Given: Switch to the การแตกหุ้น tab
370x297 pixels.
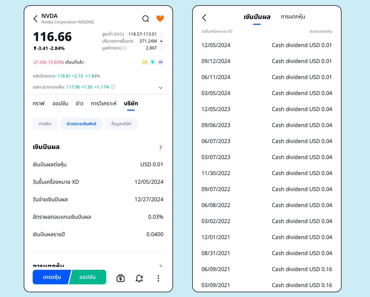Looking at the screenshot, I should [293, 17].
